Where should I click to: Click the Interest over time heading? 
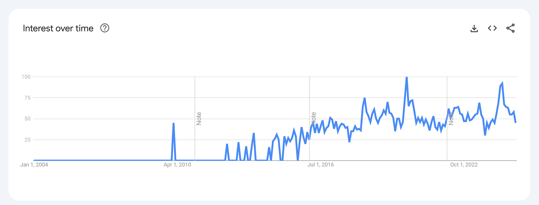pyautogui.click(x=58, y=28)
